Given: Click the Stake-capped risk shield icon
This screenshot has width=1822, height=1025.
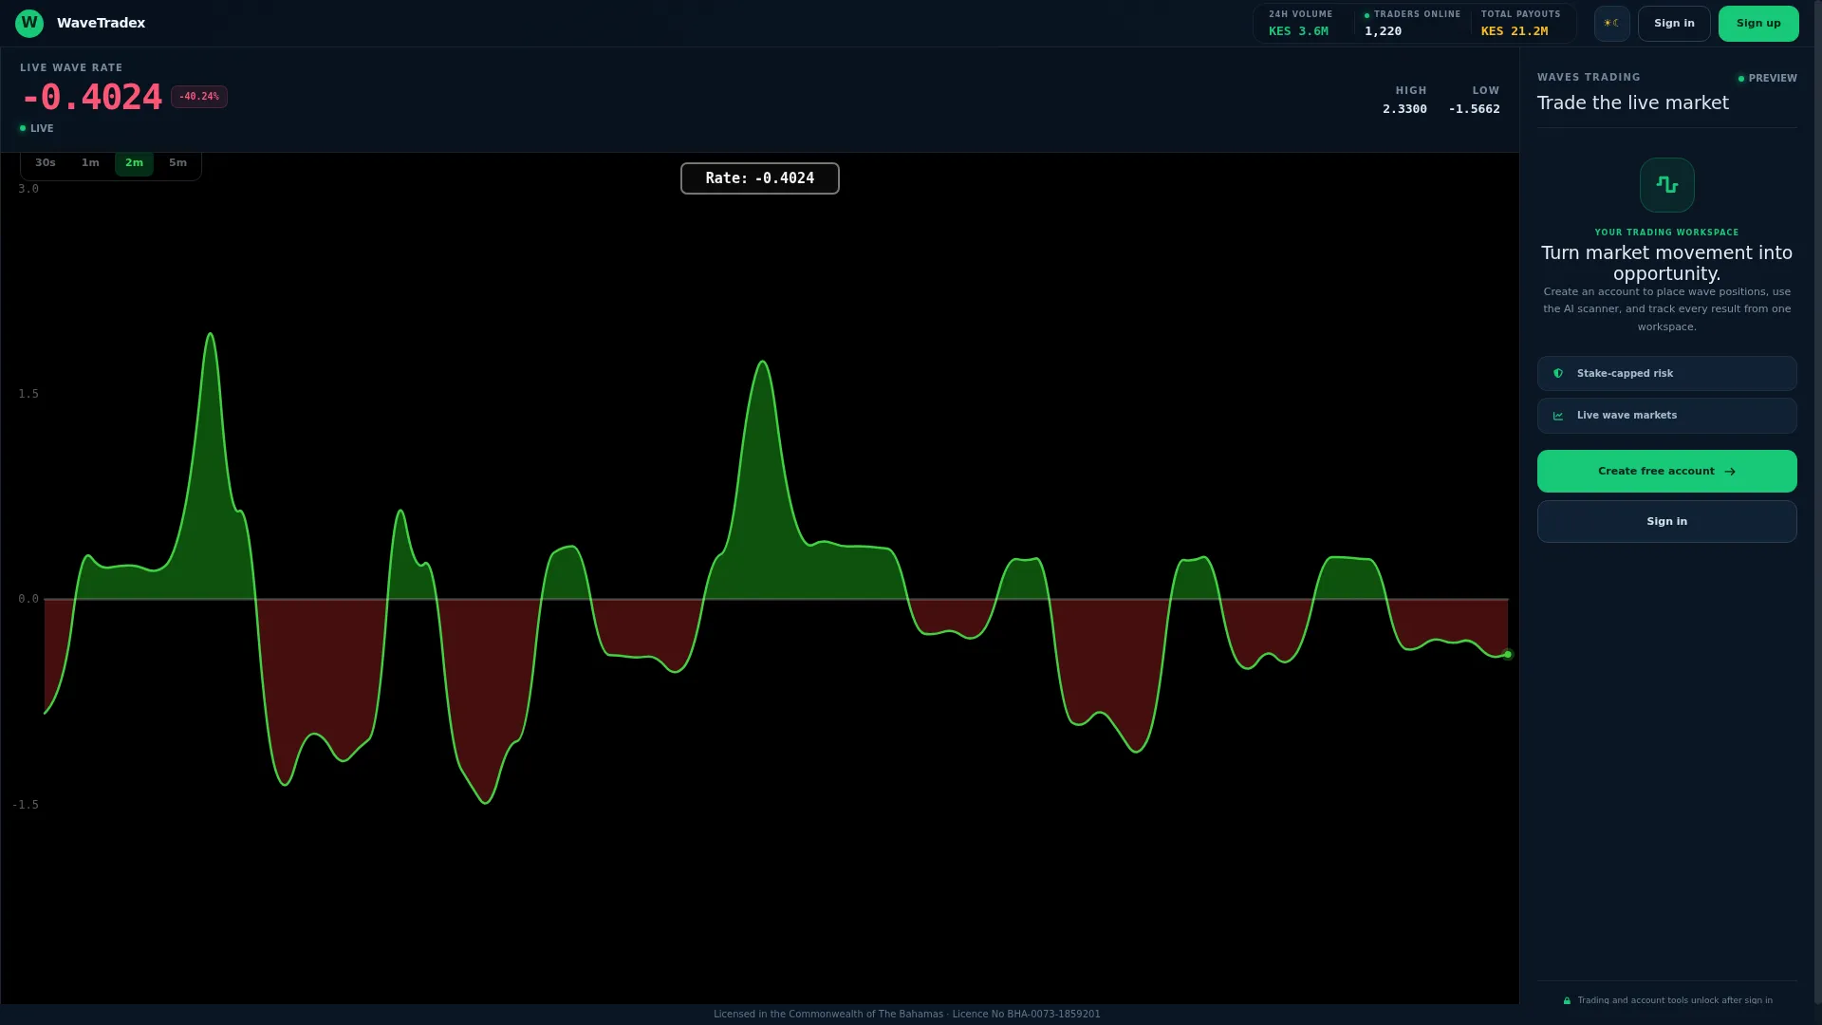Looking at the screenshot, I should pos(1558,374).
